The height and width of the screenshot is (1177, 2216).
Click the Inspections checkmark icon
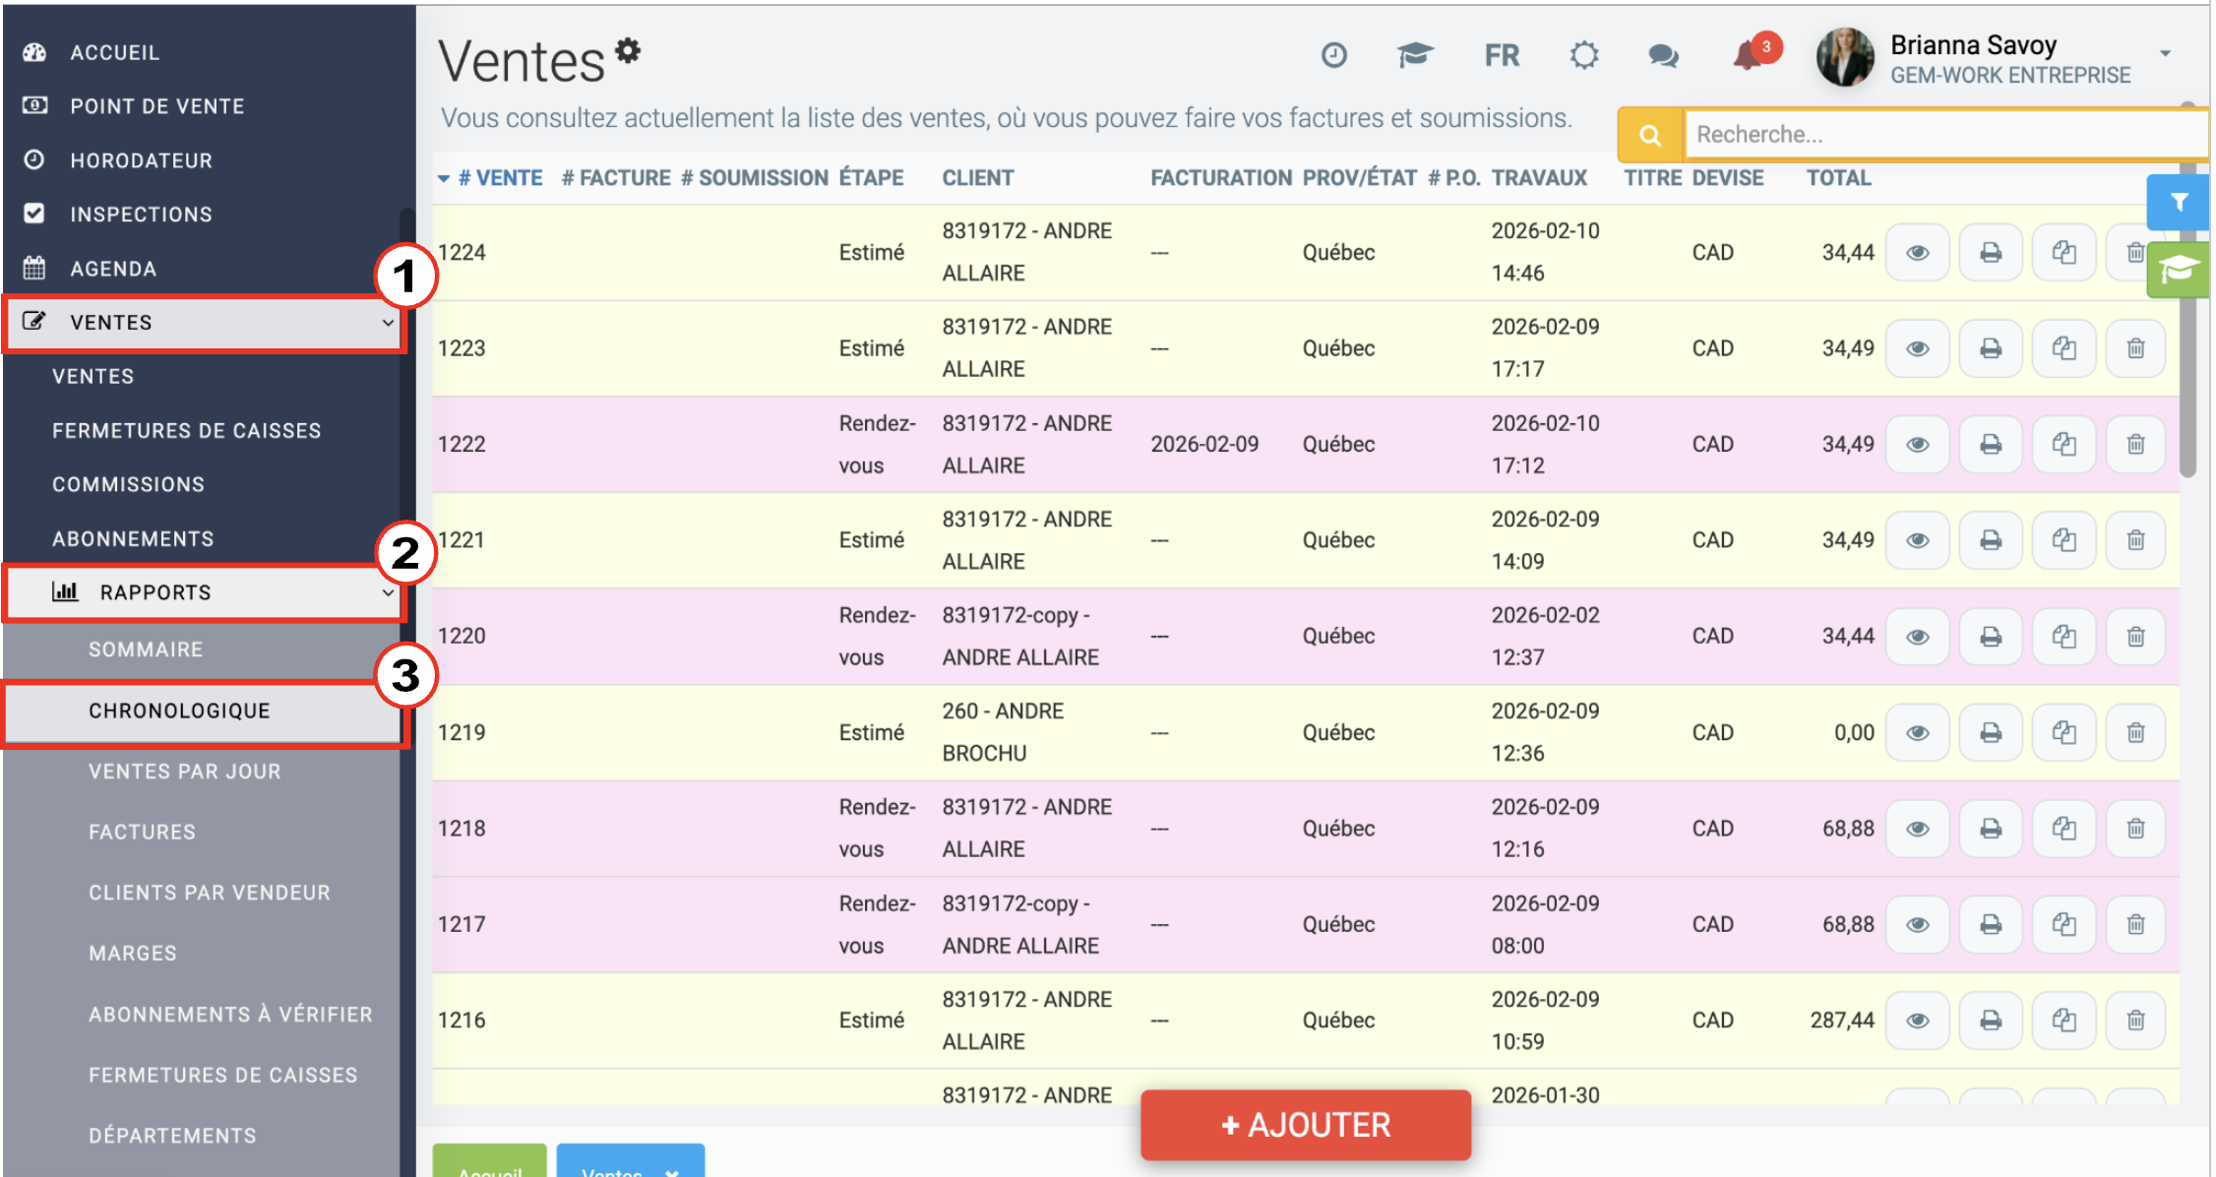point(34,214)
